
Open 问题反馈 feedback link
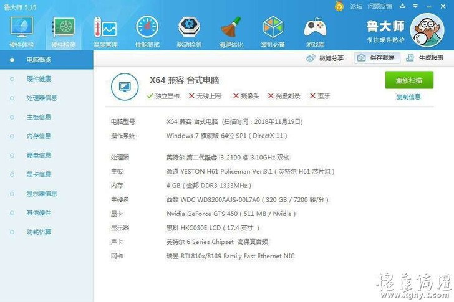tap(380, 6)
